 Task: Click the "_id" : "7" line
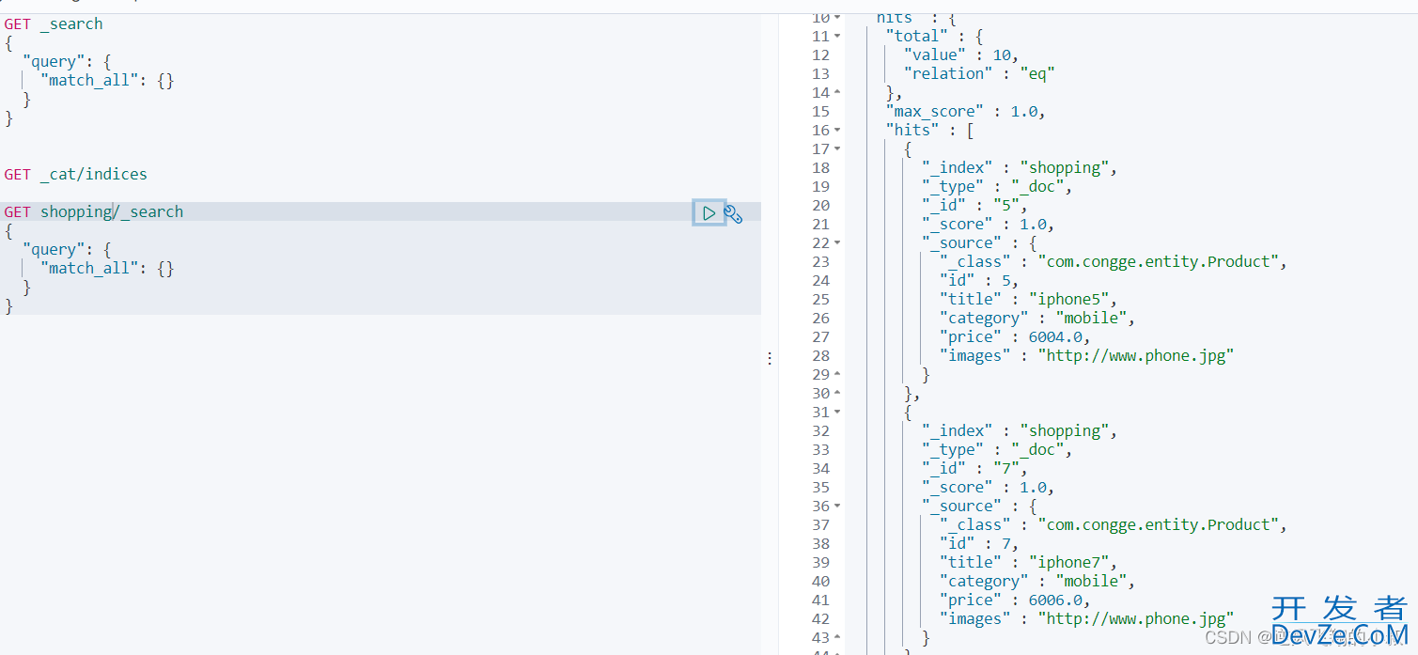click(975, 468)
